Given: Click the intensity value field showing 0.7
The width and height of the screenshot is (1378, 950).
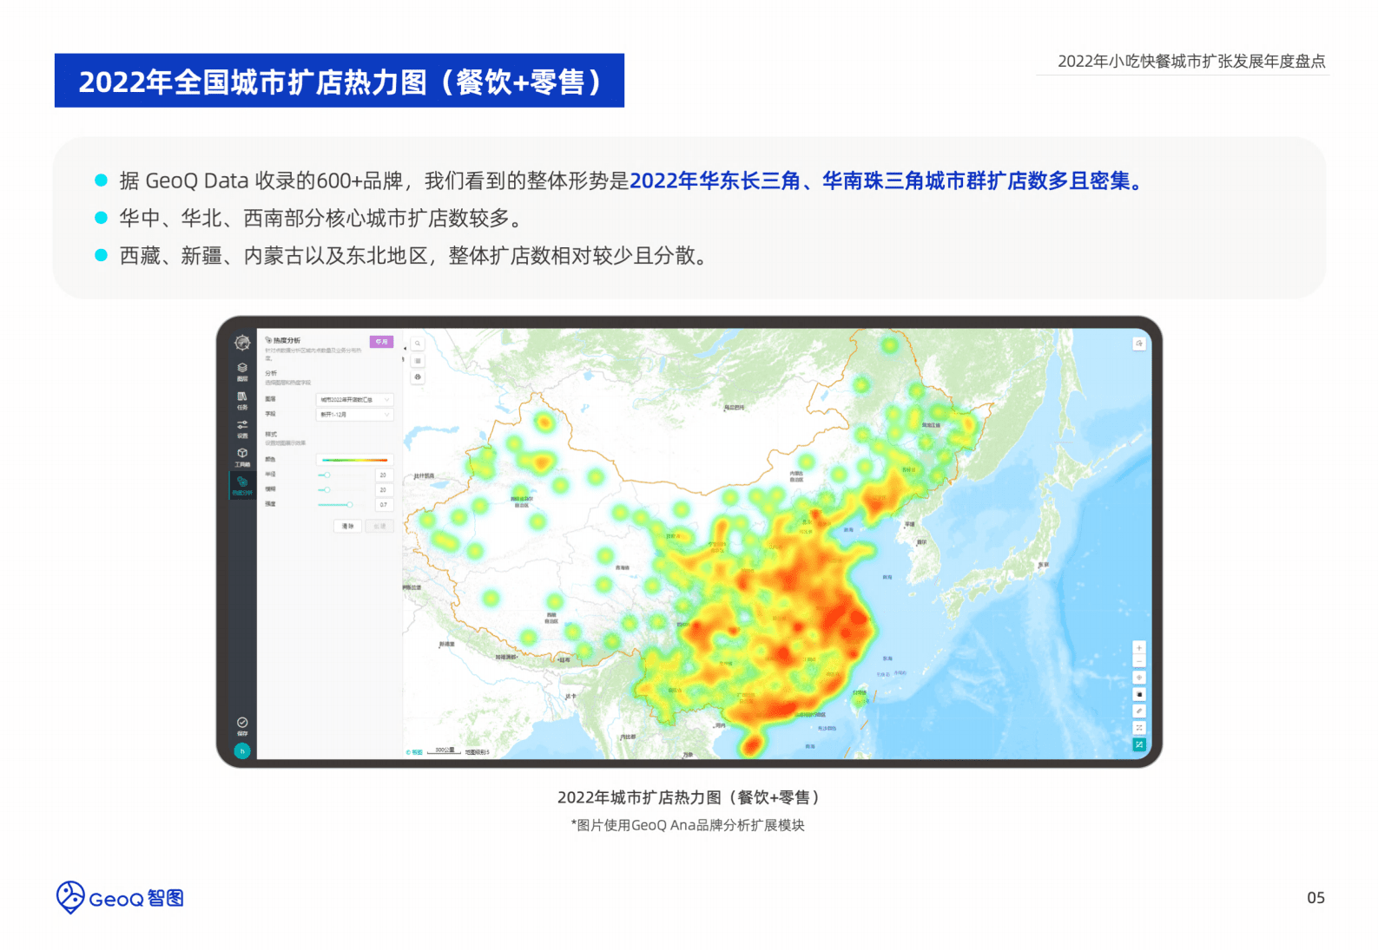Looking at the screenshot, I should pyautogui.click(x=384, y=505).
